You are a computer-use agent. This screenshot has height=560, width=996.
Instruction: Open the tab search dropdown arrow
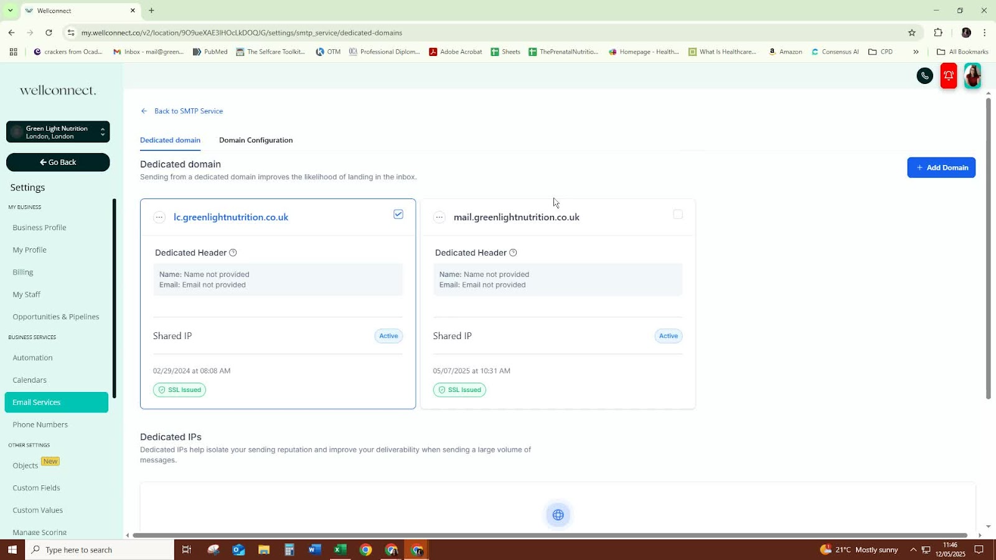[x=10, y=11]
